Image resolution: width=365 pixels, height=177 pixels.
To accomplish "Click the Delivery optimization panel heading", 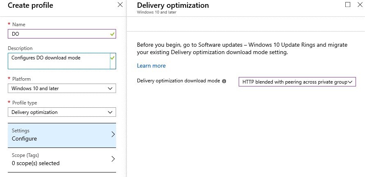I will [x=173, y=5].
